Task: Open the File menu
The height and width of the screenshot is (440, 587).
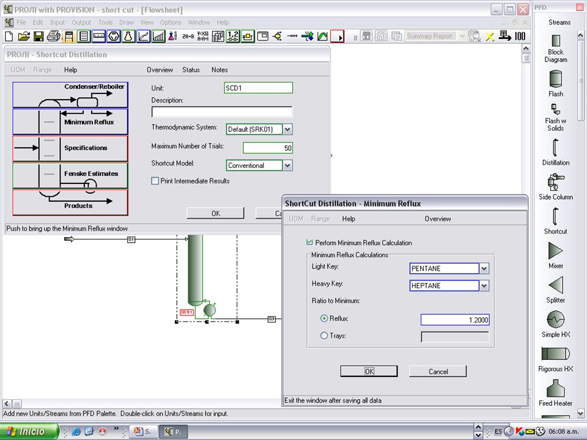Action: [x=21, y=23]
